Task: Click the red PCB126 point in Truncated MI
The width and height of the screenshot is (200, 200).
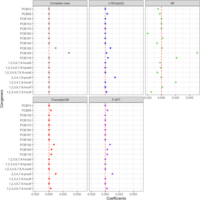Action: tap(54, 145)
